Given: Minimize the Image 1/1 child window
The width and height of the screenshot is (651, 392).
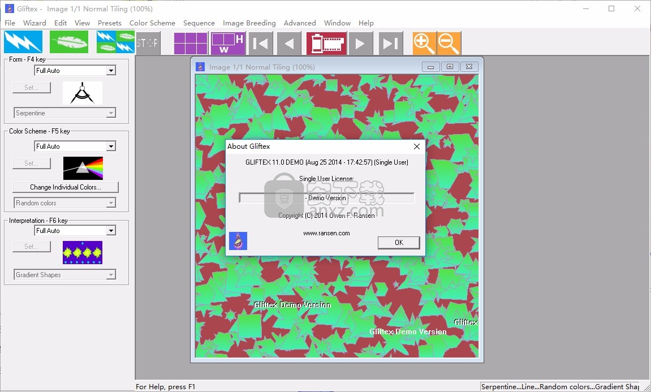Looking at the screenshot, I should [430, 67].
